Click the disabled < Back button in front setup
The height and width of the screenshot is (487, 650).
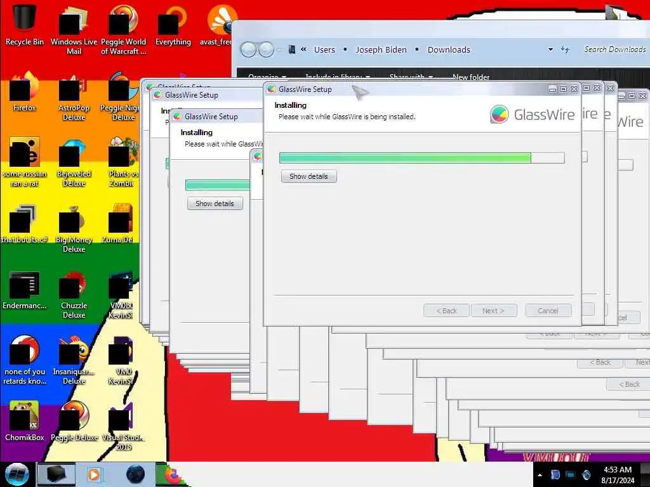point(446,311)
